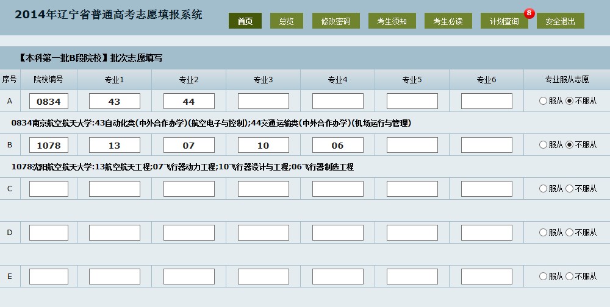Click the 修改密码 change password button
The width and height of the screenshot is (610, 307).
pos(335,21)
